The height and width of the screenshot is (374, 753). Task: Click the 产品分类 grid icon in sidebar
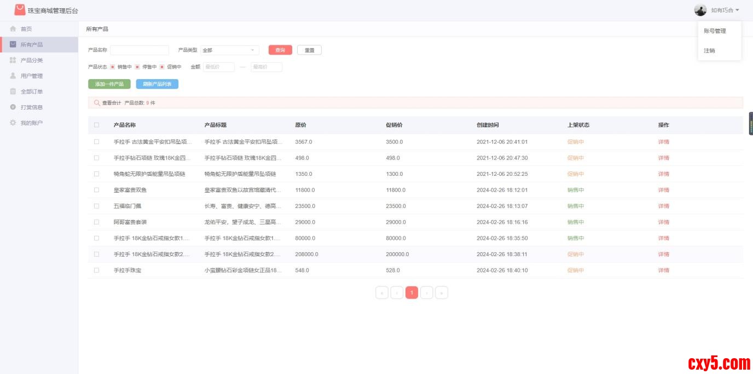coord(13,60)
